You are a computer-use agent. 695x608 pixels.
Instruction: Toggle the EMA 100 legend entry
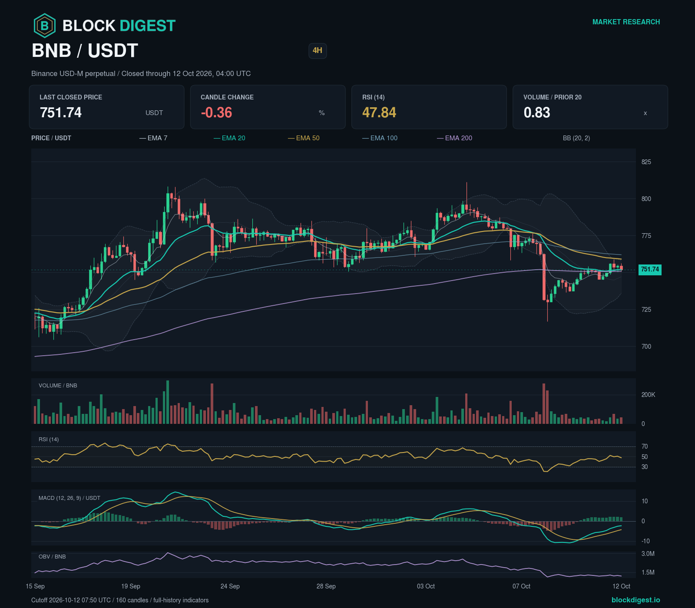pyautogui.click(x=380, y=138)
